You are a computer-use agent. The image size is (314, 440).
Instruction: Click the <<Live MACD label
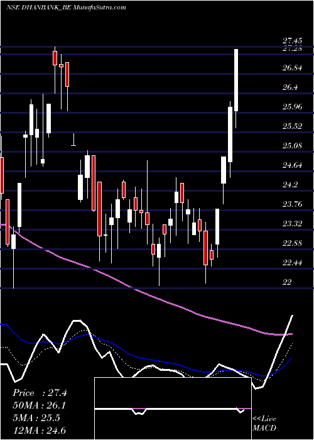(264, 424)
